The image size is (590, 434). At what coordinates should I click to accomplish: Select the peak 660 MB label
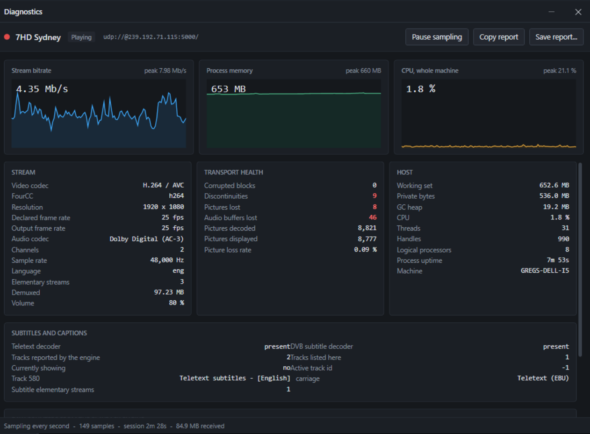coord(363,71)
